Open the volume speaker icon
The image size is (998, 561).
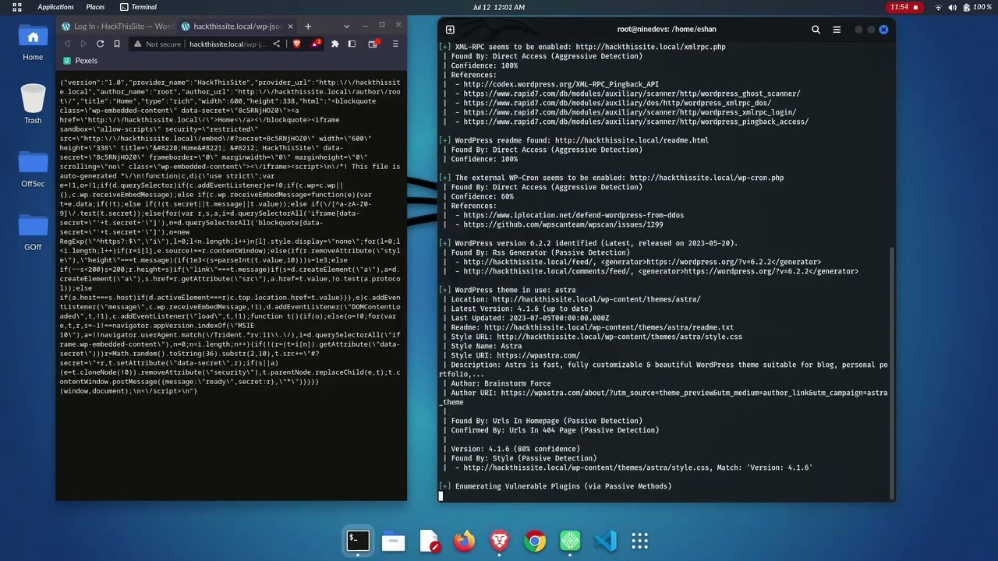tap(952, 7)
